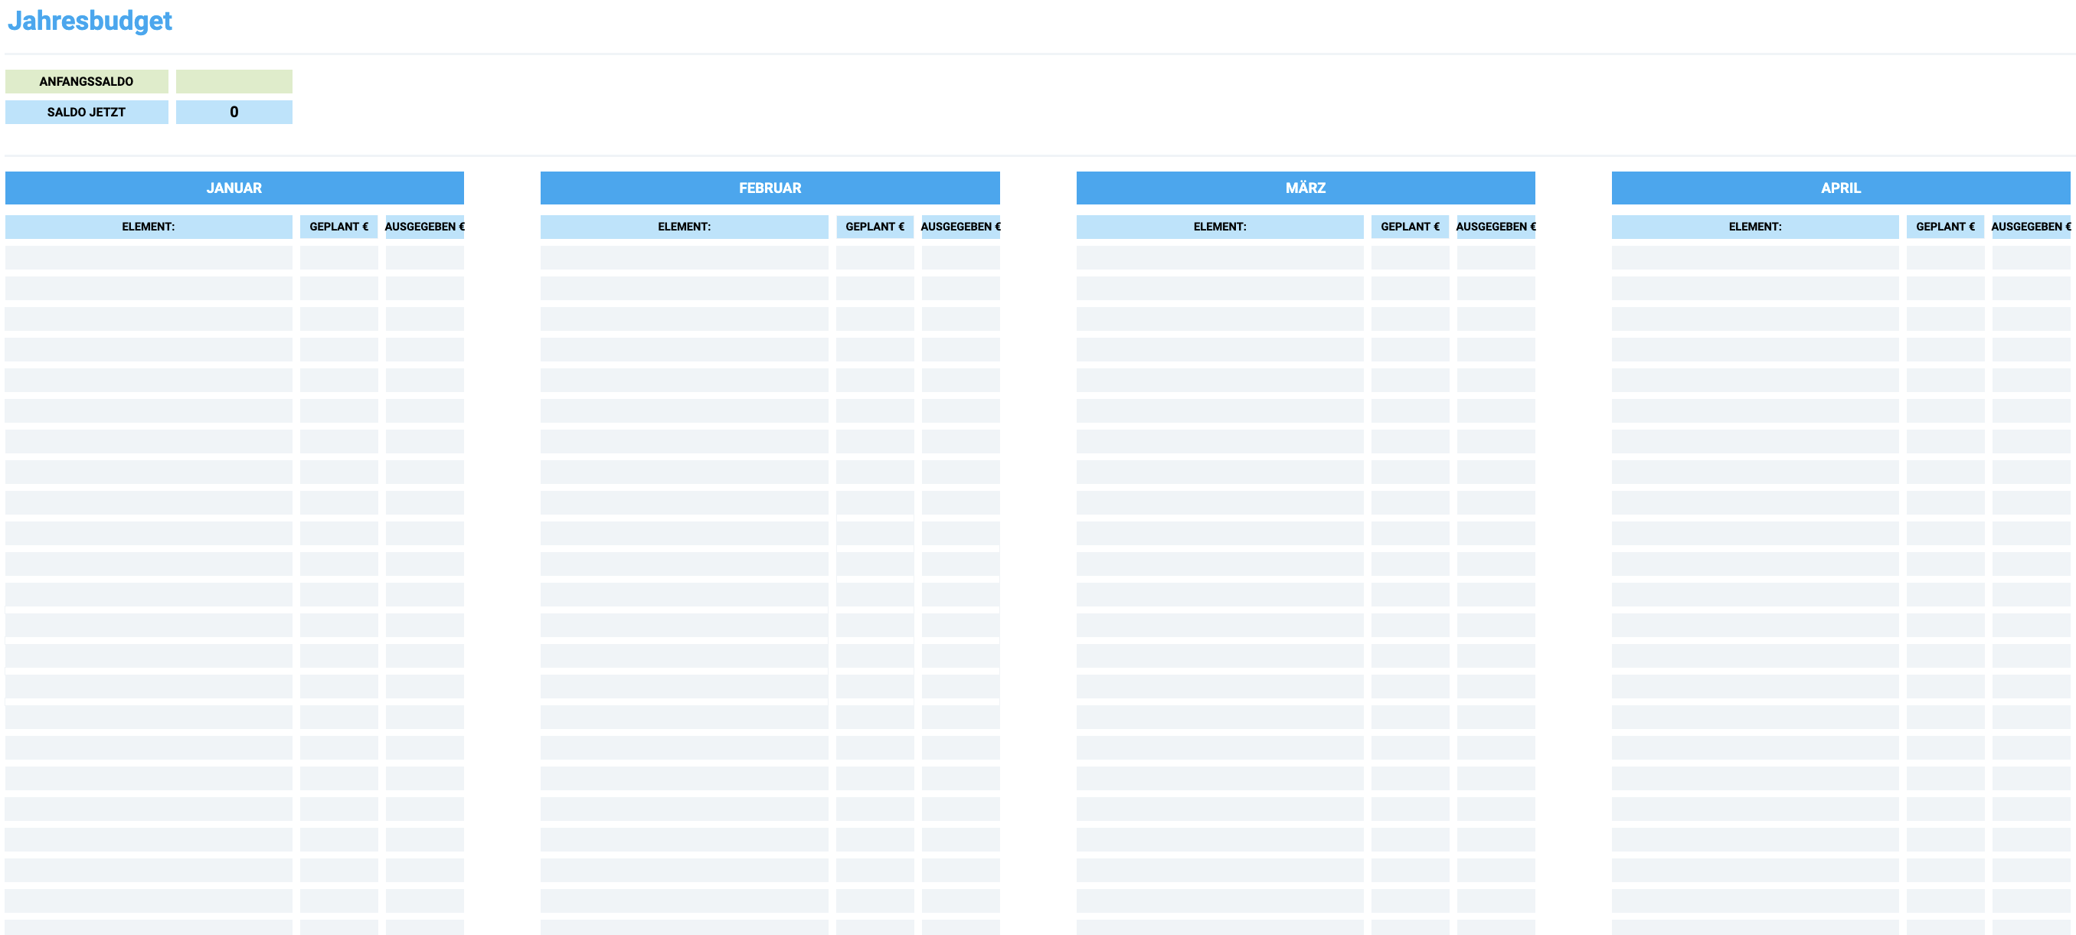The height and width of the screenshot is (935, 2076).
Task: Select the JANUAR month header
Action: coord(234,188)
